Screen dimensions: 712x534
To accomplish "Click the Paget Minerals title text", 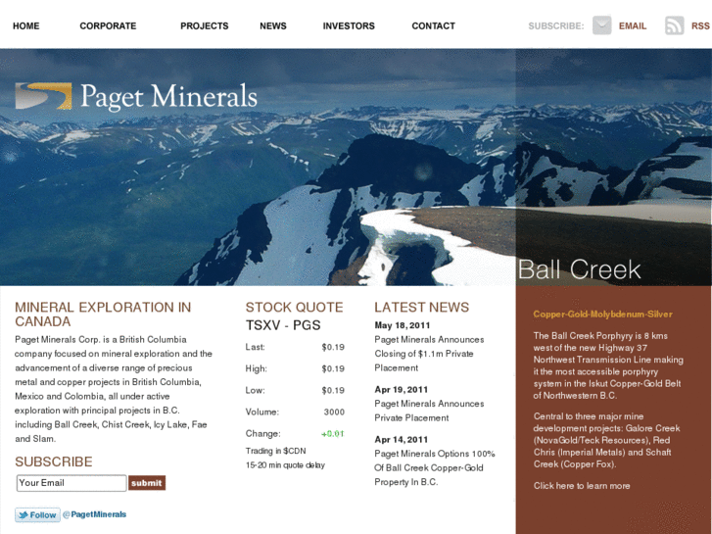I will 168,97.
